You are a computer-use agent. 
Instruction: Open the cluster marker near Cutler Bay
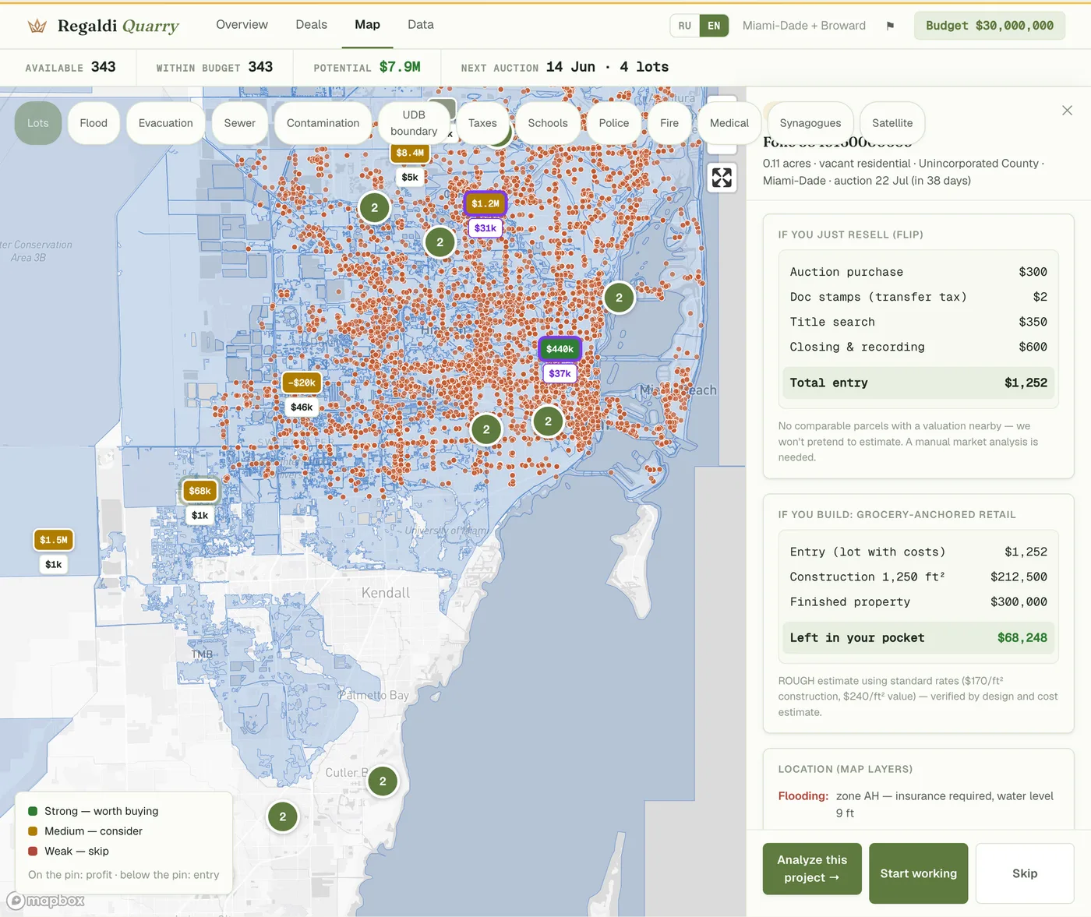point(383,781)
